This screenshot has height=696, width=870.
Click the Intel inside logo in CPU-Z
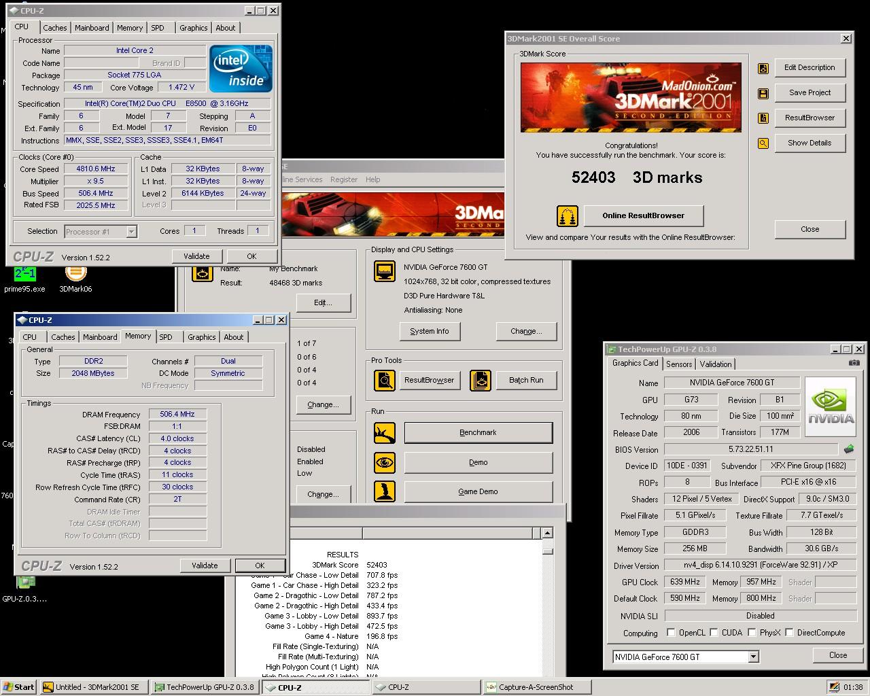tap(241, 69)
